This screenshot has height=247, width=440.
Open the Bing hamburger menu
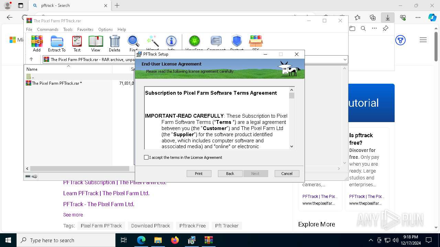click(423, 40)
